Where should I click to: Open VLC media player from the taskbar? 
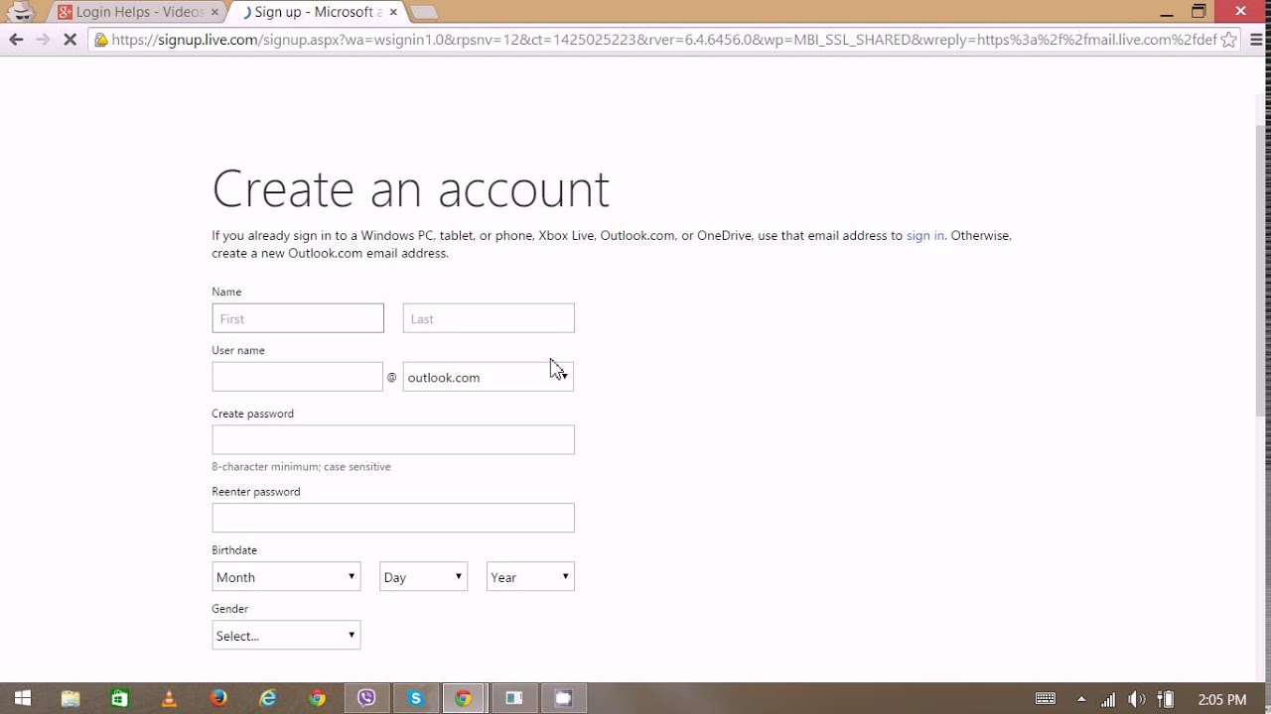point(169,699)
